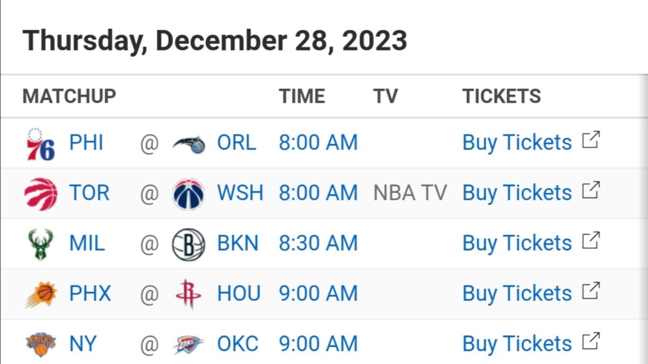
Task: Open the Oklahoma City Thunder logo
Action: (188, 344)
